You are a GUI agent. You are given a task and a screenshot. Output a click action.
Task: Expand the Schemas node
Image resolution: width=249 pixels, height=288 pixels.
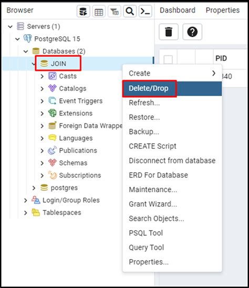[x=42, y=163]
